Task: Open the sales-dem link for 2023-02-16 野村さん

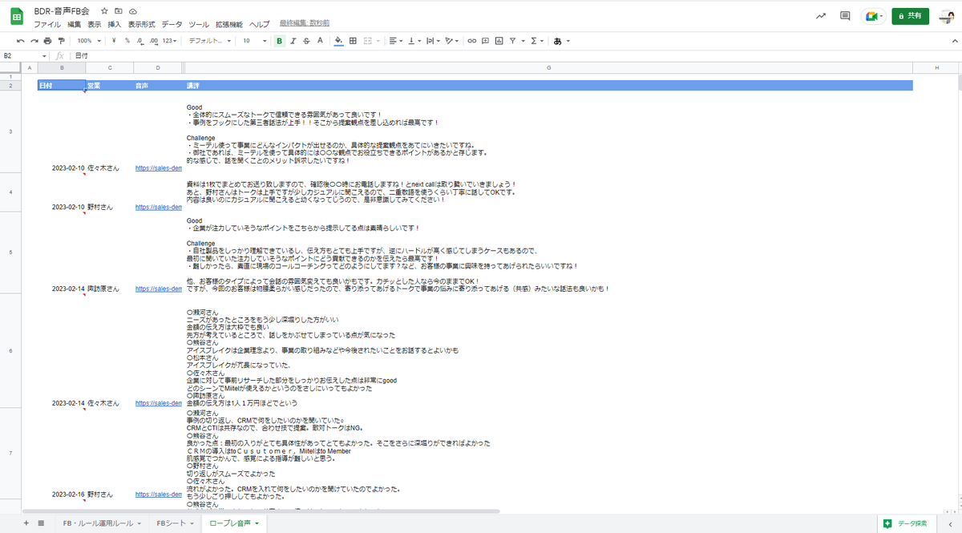Action: (159, 495)
